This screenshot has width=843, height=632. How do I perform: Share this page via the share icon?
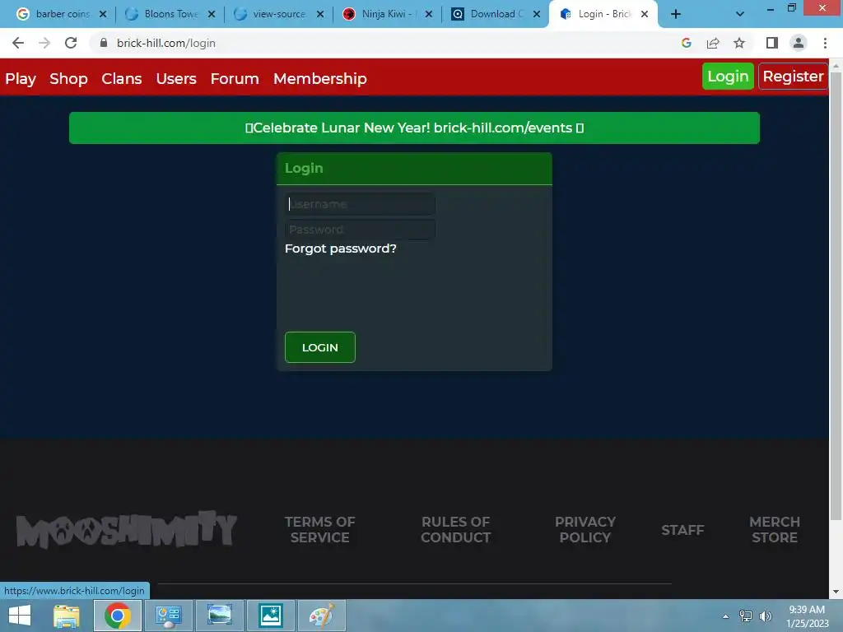coord(713,43)
